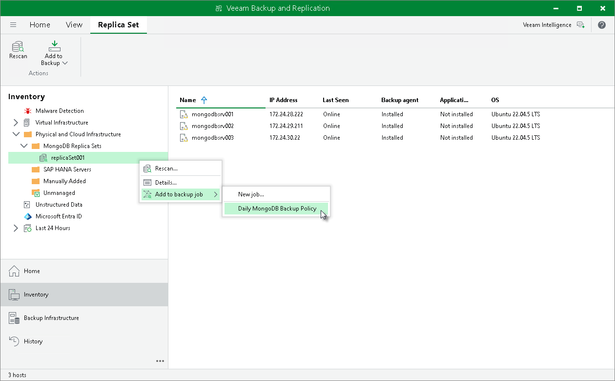The width and height of the screenshot is (615, 381).
Task: Sort by Backup agent column header
Action: (400, 100)
